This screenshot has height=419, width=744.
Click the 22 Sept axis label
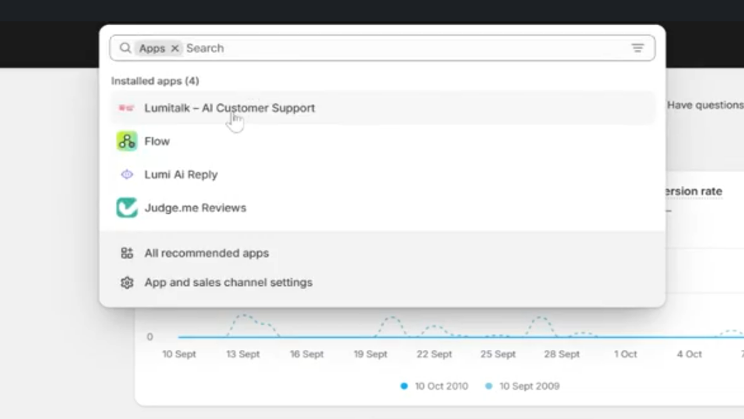pos(434,354)
